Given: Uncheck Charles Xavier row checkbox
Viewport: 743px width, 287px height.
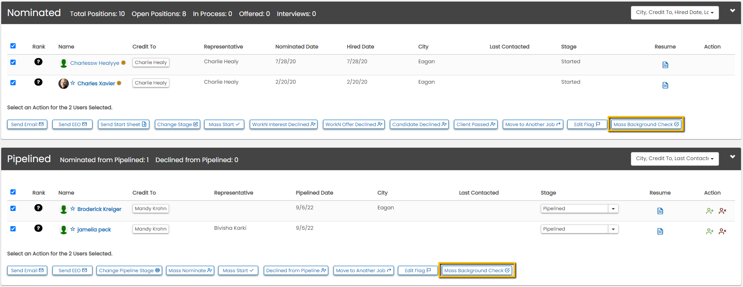Looking at the screenshot, I should click(13, 83).
